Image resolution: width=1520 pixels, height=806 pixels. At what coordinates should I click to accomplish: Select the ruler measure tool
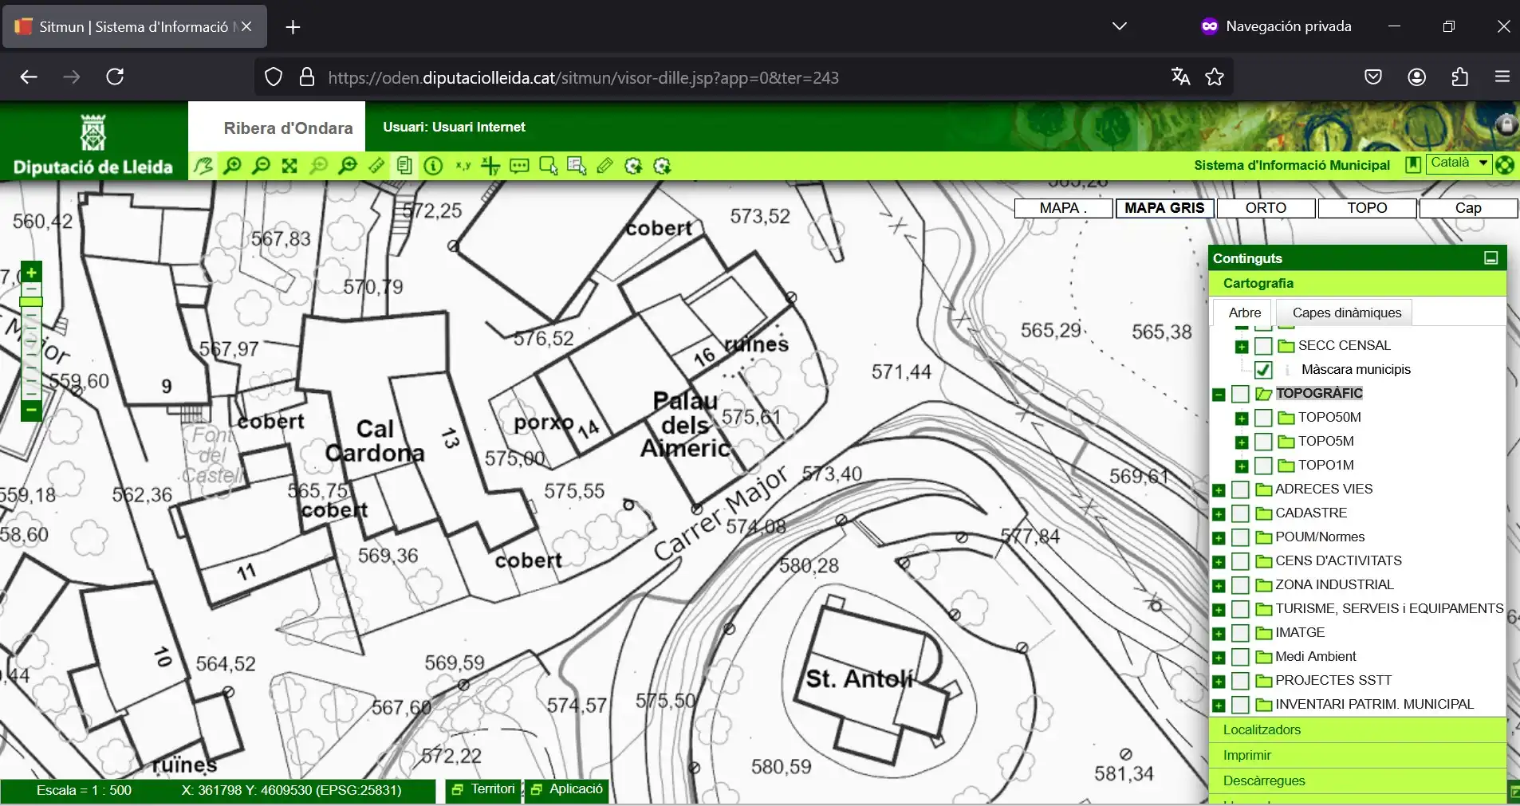coord(376,166)
